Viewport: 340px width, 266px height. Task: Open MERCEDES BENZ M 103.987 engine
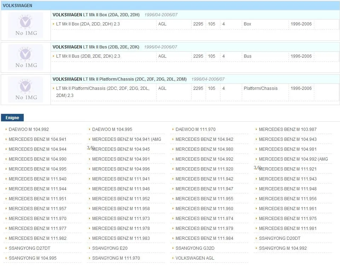coord(288,129)
